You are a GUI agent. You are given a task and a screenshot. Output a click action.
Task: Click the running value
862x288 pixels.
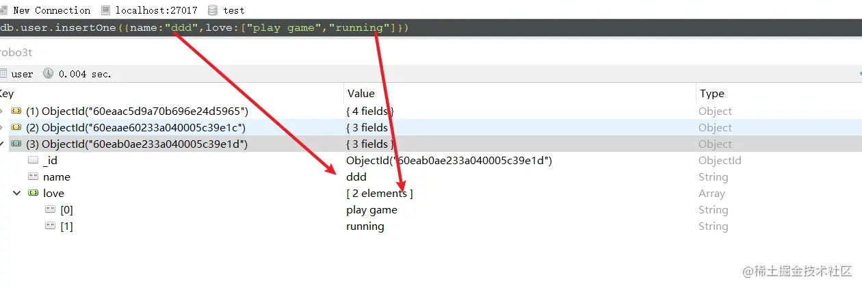click(365, 226)
